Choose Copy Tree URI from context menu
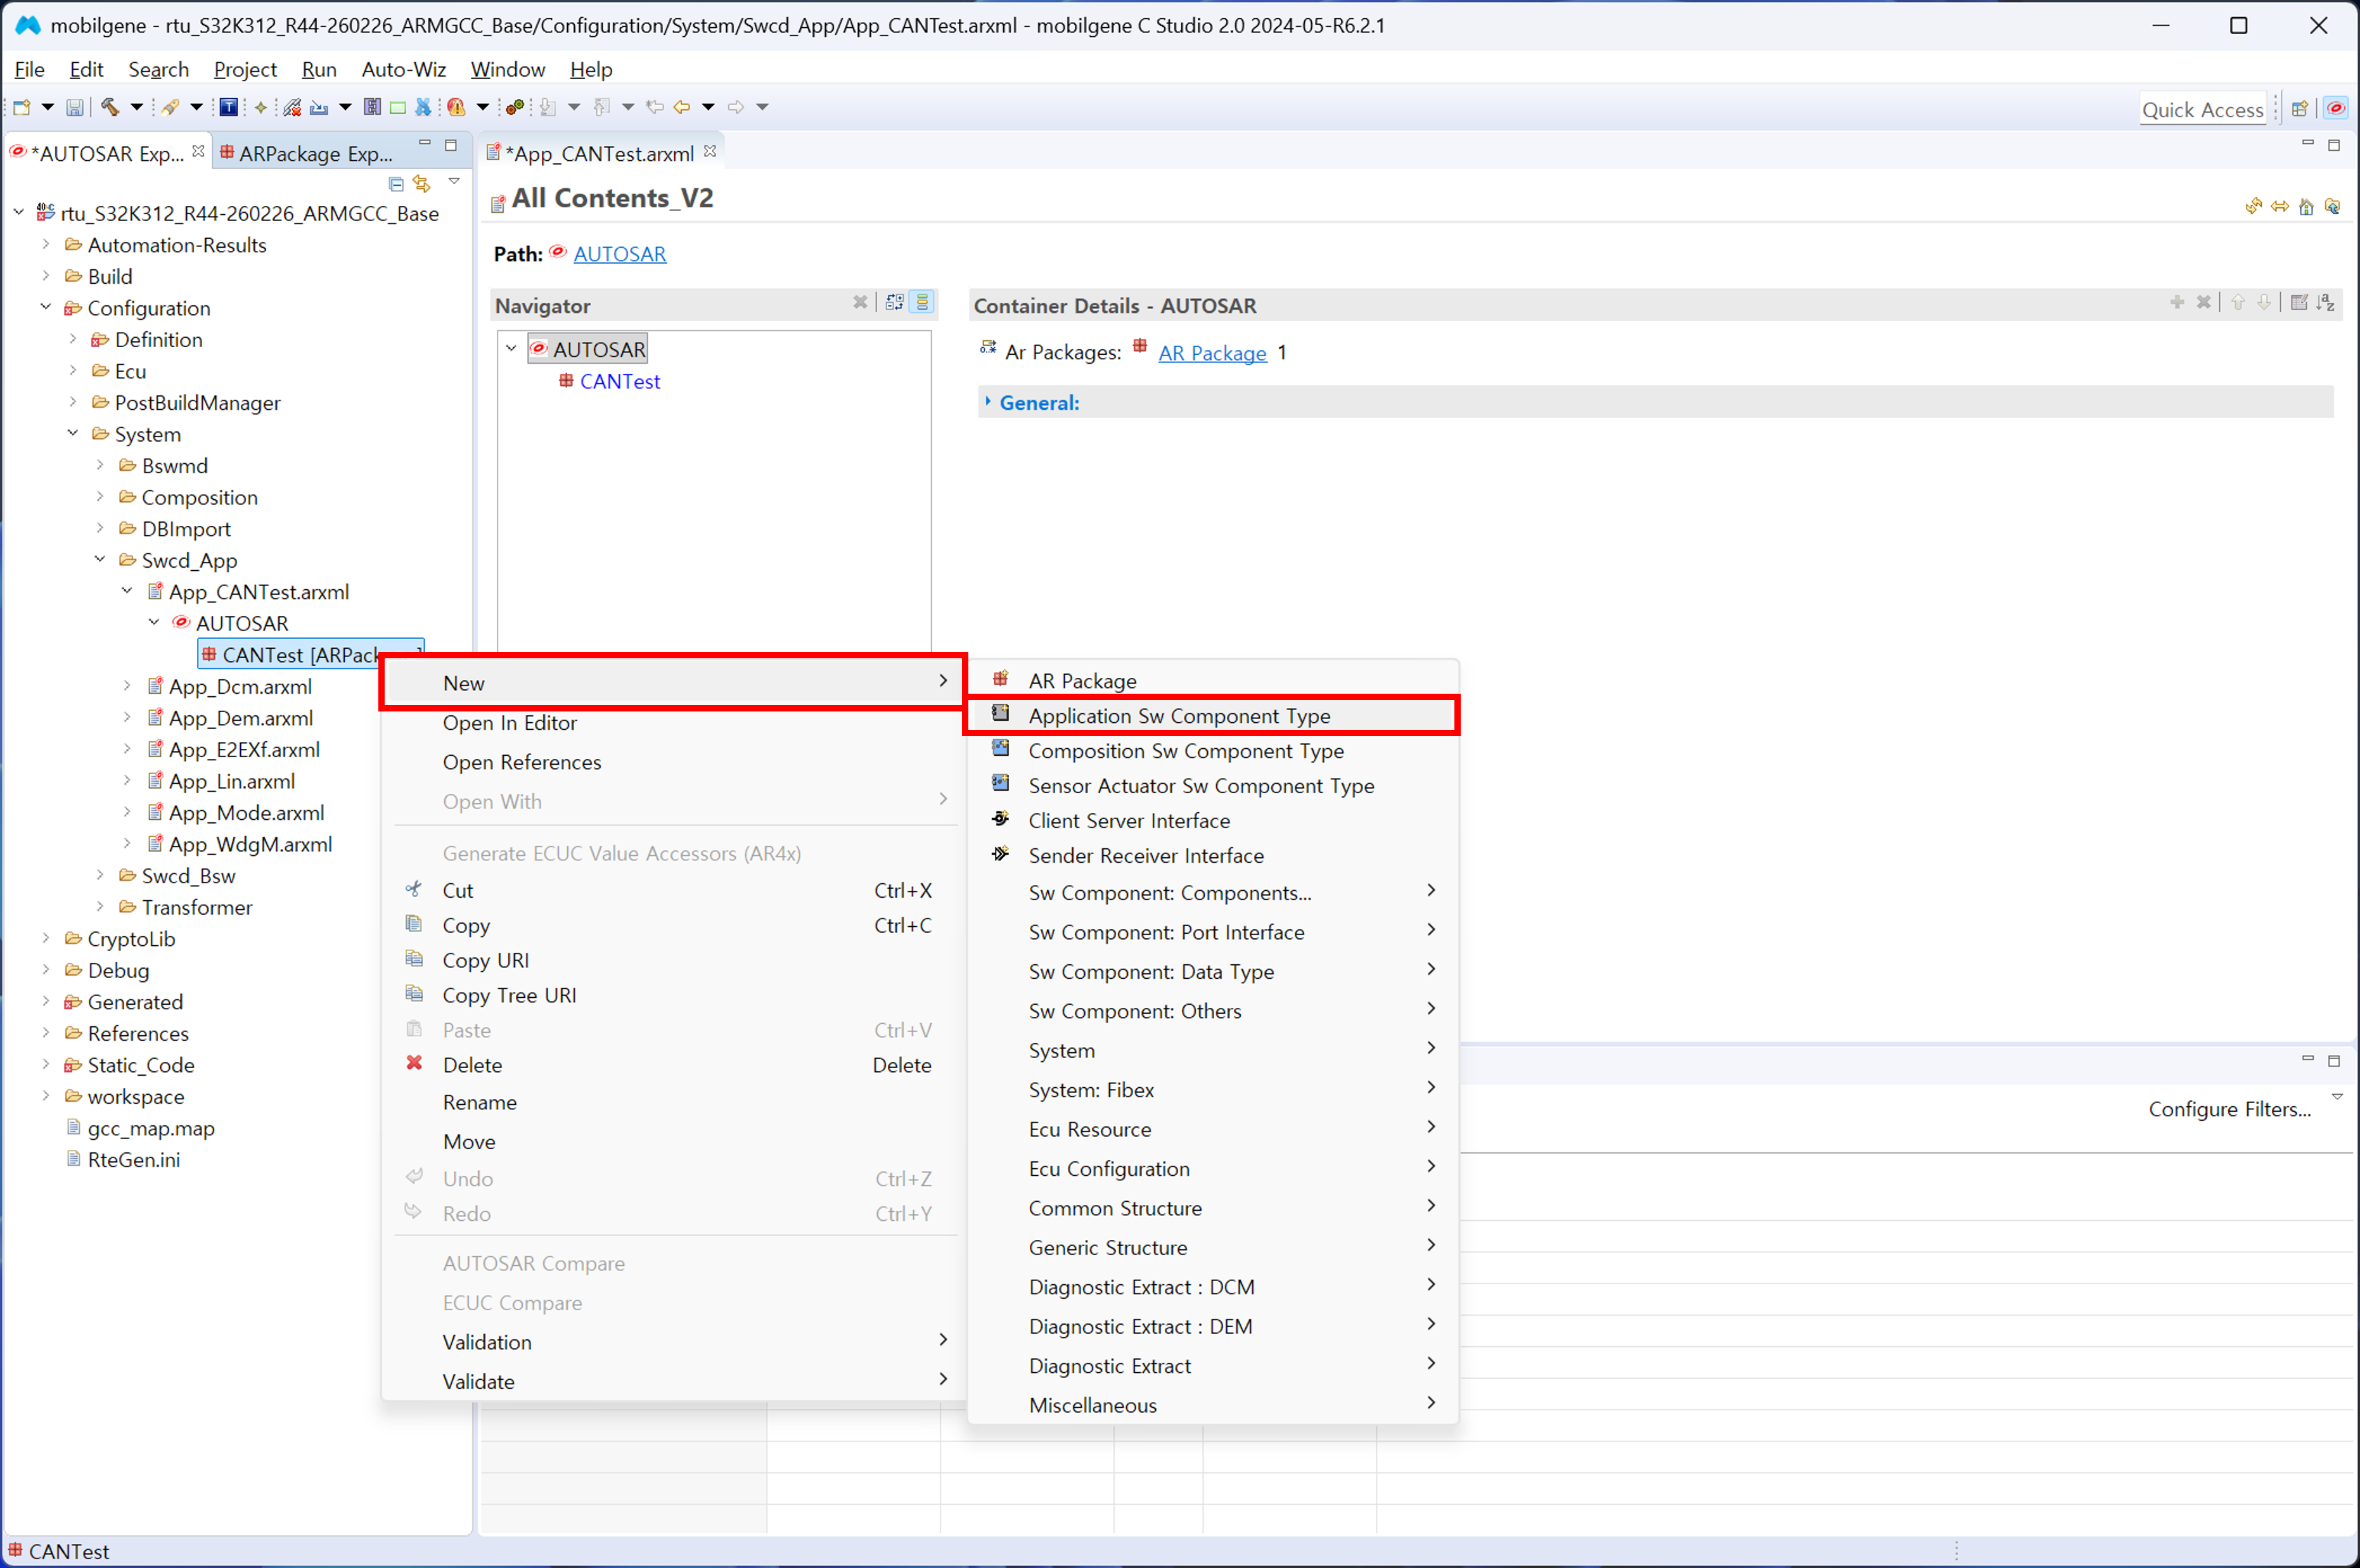This screenshot has height=1568, width=2360. pos(672,996)
